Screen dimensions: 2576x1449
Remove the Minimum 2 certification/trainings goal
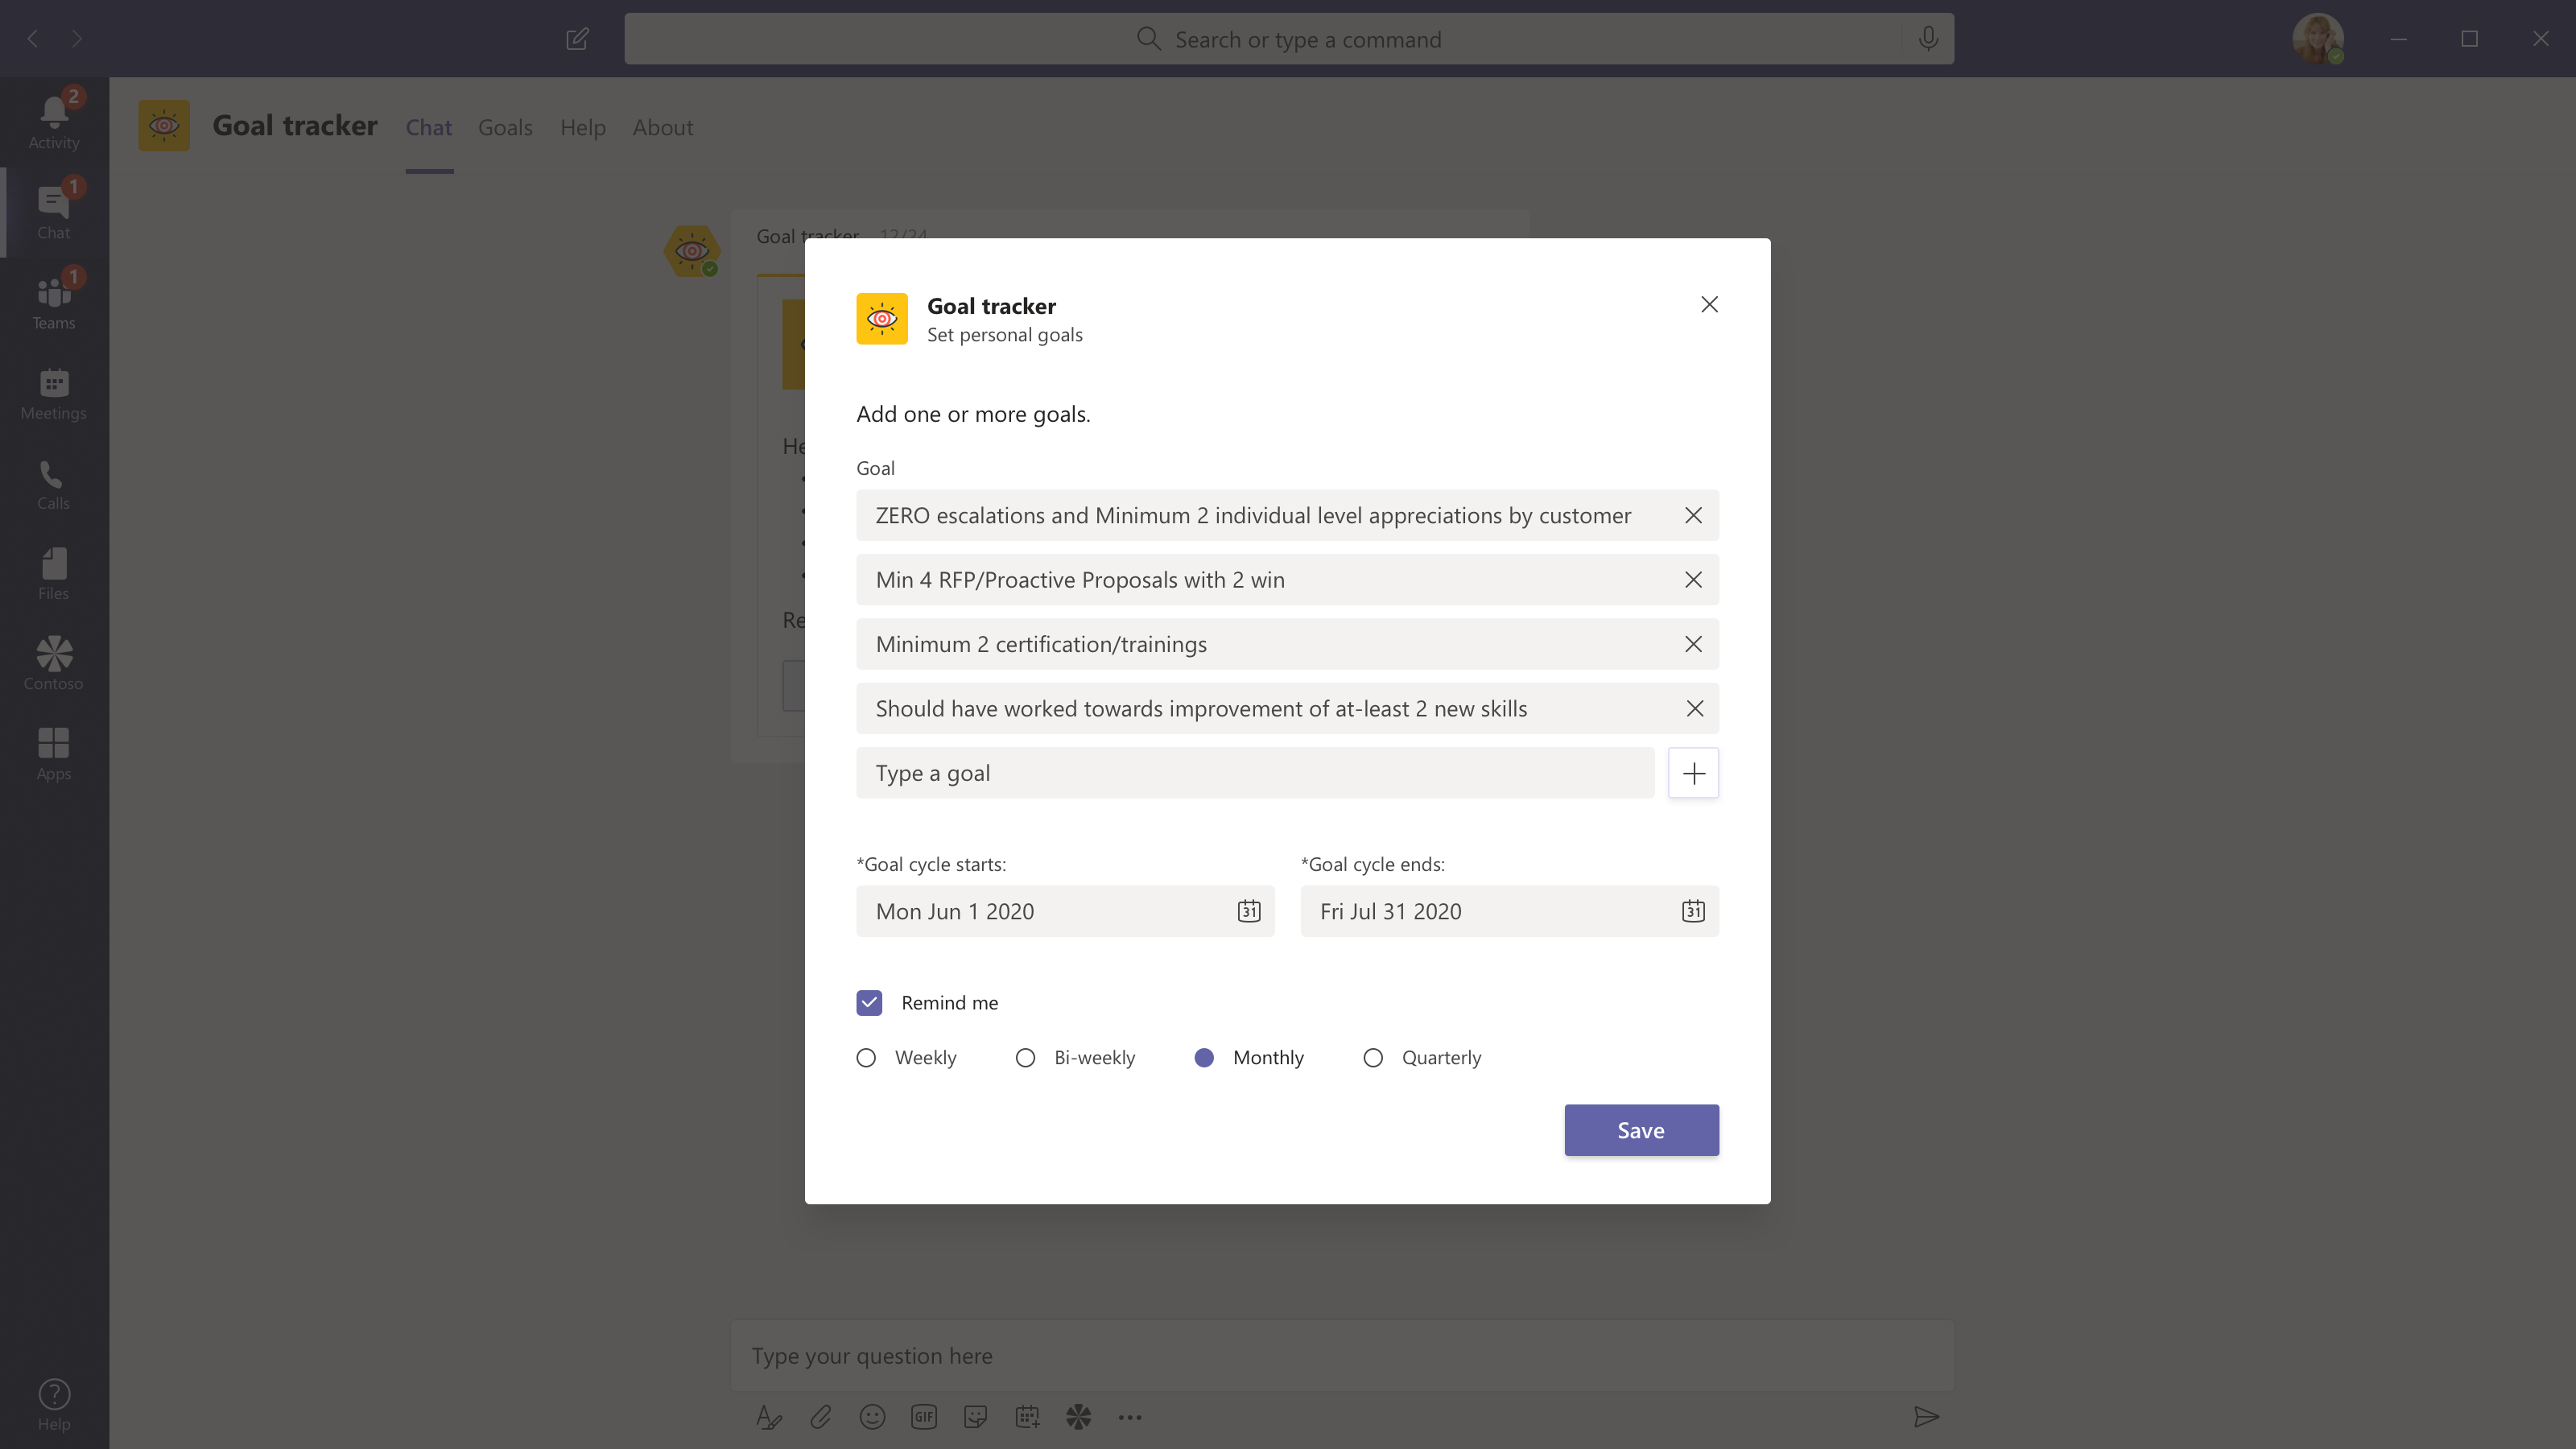[x=1693, y=644]
